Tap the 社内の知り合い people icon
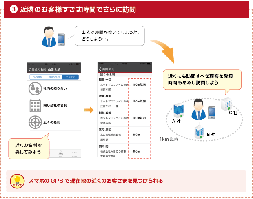253x199 pixels. coord(35,88)
